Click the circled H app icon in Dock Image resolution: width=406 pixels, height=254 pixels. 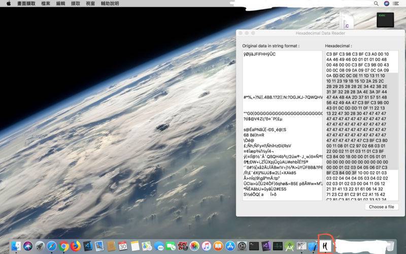click(x=325, y=245)
